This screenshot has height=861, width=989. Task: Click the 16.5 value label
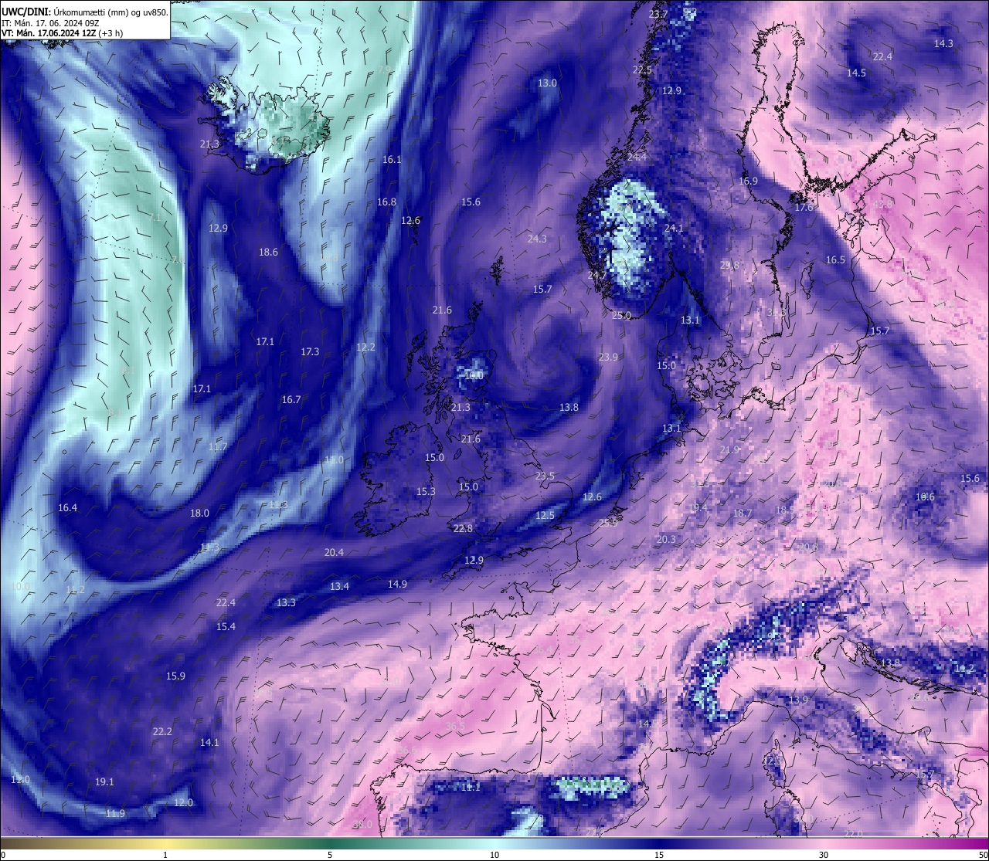[835, 259]
